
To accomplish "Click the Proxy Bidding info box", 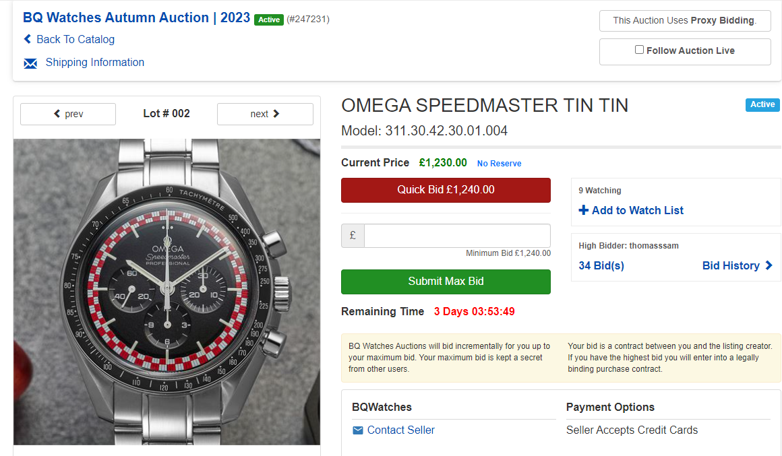I will pos(684,20).
